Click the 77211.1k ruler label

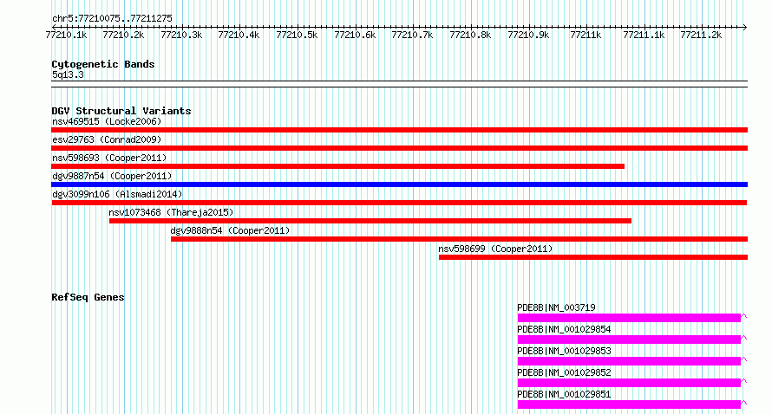644,35
